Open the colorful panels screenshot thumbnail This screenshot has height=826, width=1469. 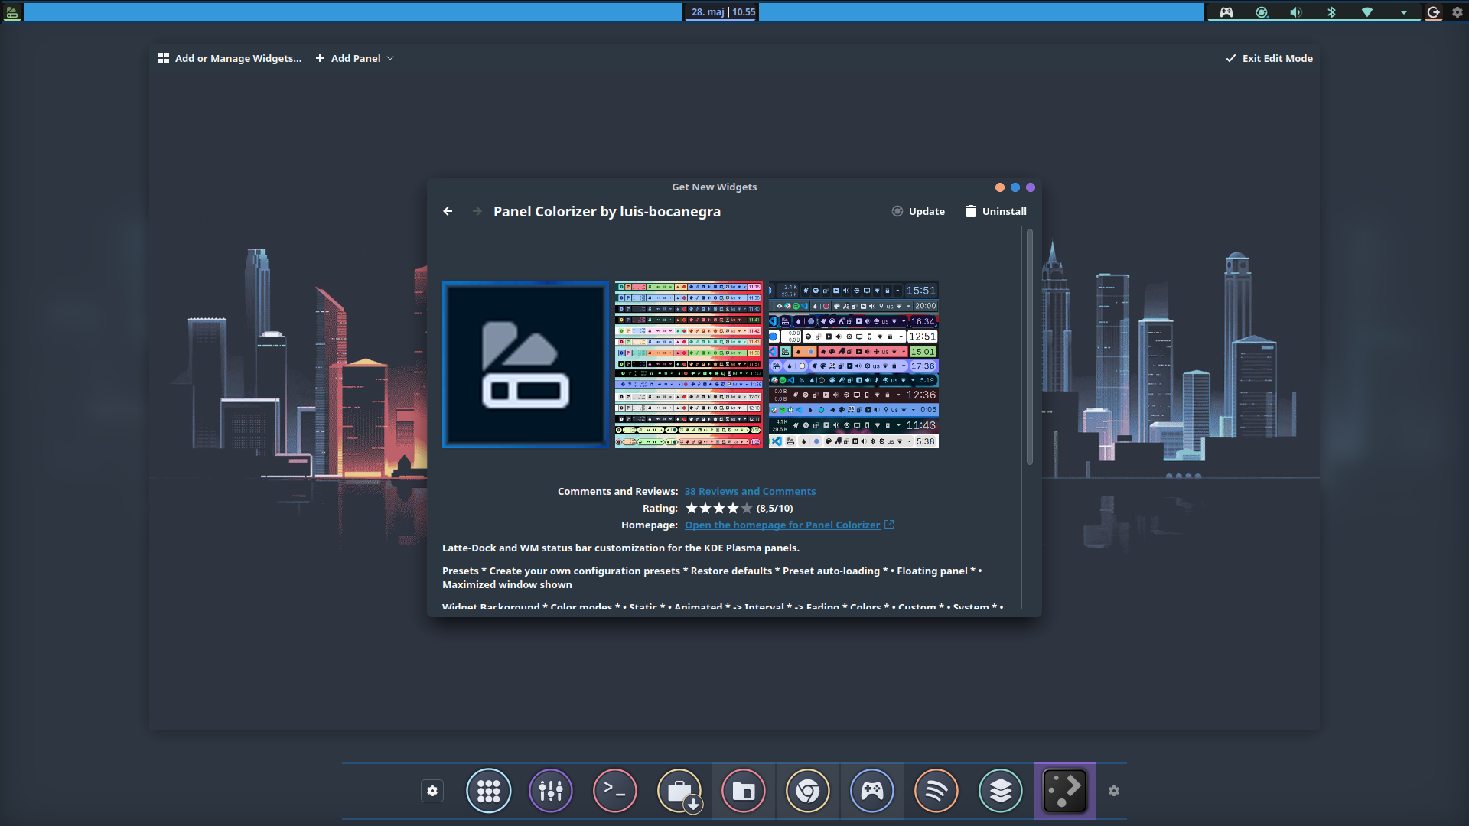click(689, 365)
